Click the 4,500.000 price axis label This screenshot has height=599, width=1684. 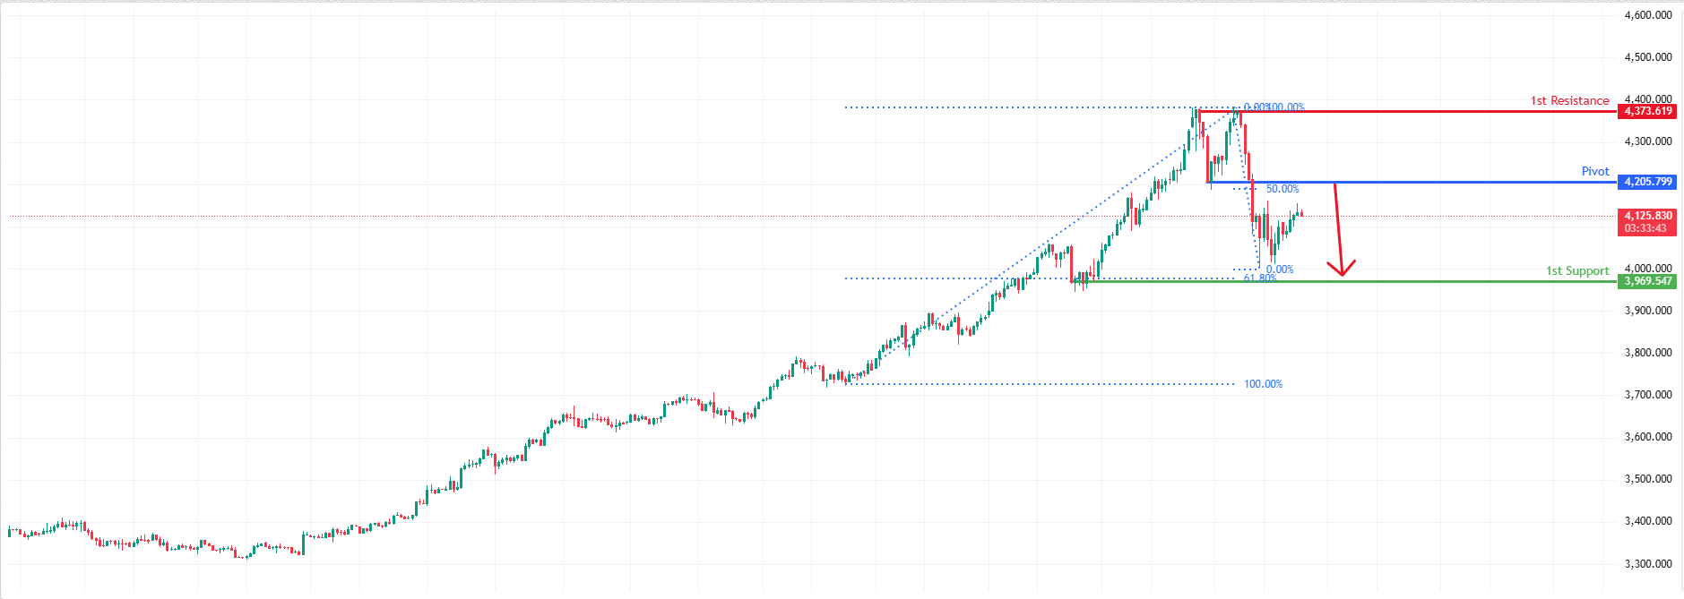pos(1647,57)
